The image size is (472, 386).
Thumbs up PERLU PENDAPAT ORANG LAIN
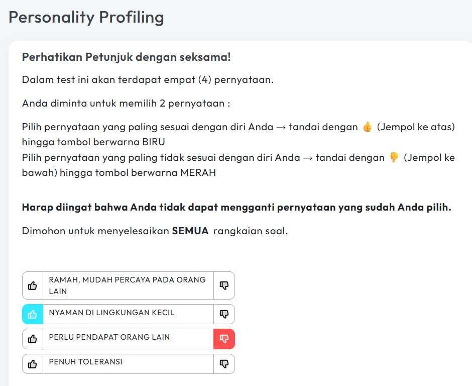33,339
